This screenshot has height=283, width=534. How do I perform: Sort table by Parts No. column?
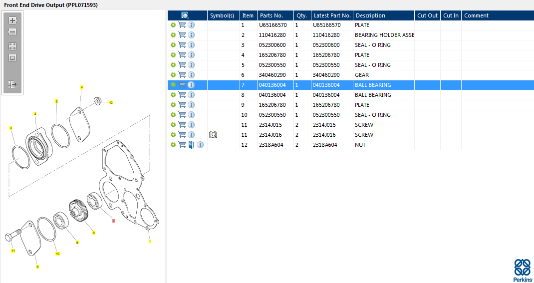(x=271, y=15)
